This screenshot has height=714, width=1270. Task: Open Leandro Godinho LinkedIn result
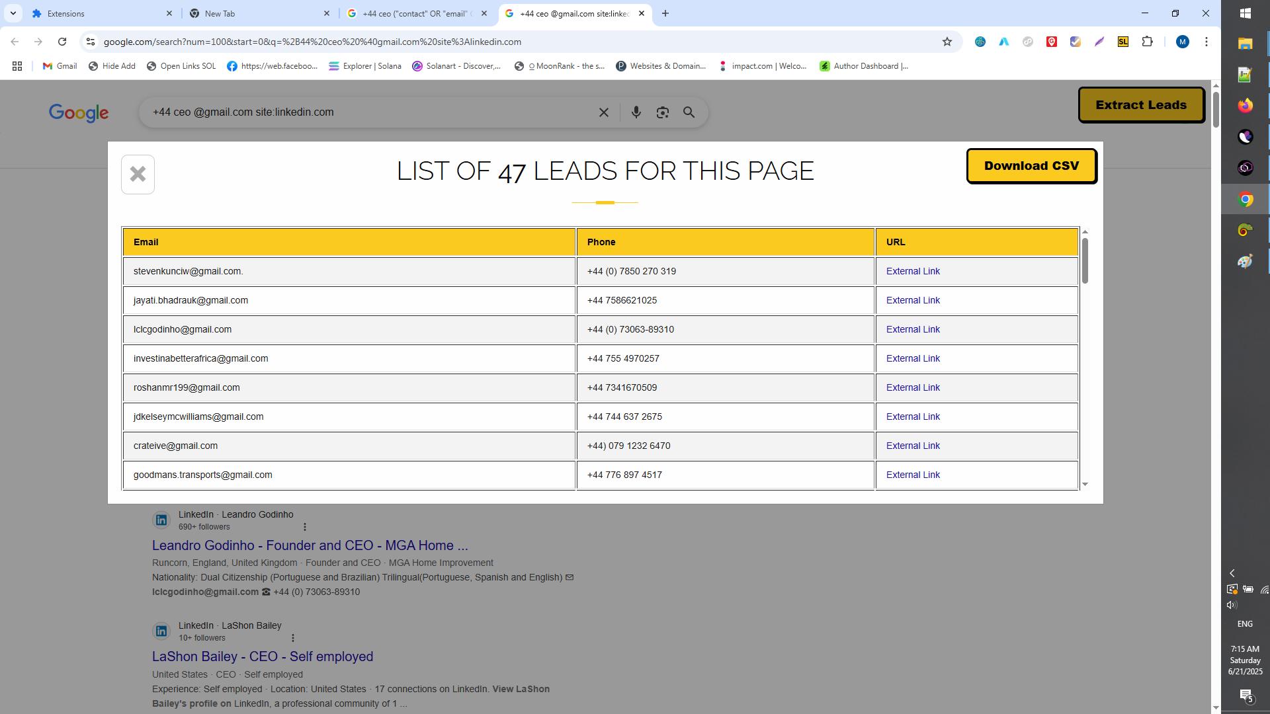click(310, 545)
